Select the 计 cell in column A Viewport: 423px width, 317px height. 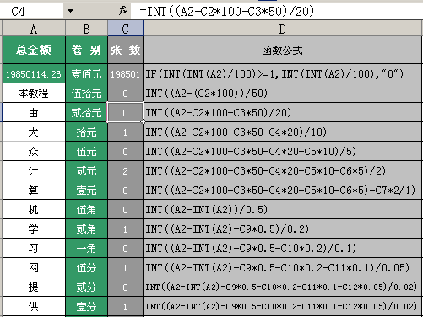pyautogui.click(x=34, y=170)
